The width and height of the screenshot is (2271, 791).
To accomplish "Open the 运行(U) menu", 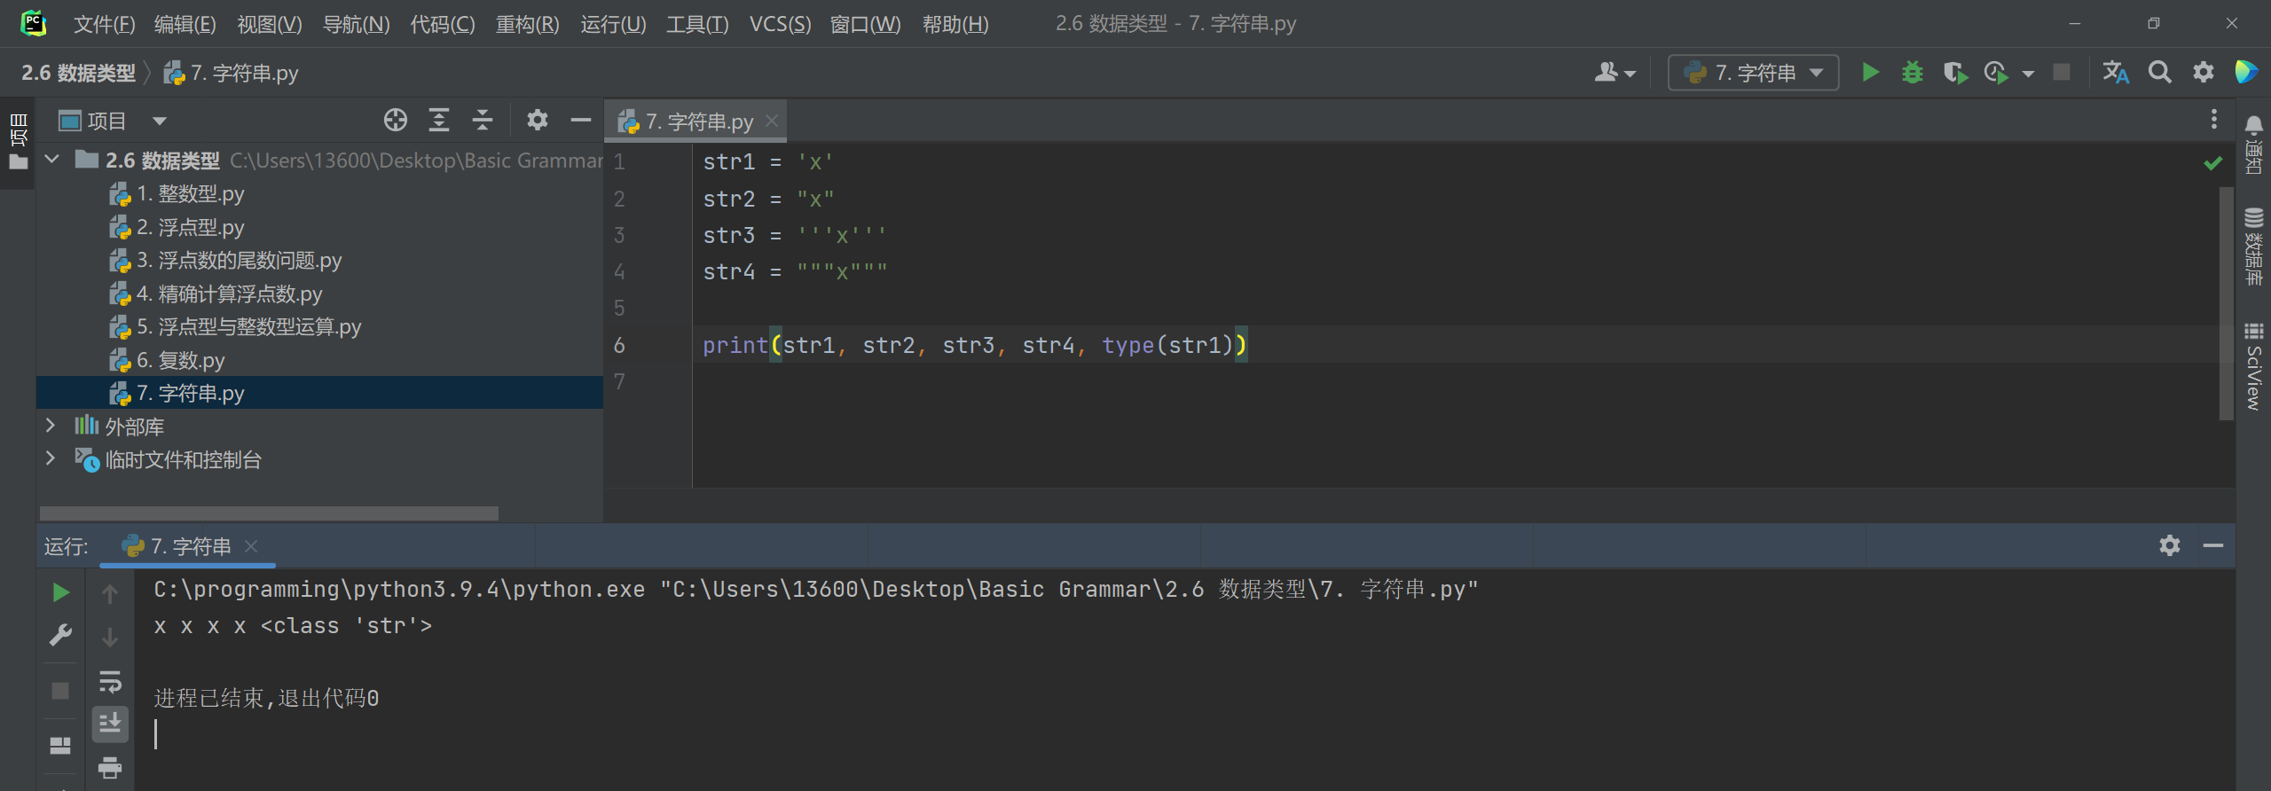I will coord(613,24).
